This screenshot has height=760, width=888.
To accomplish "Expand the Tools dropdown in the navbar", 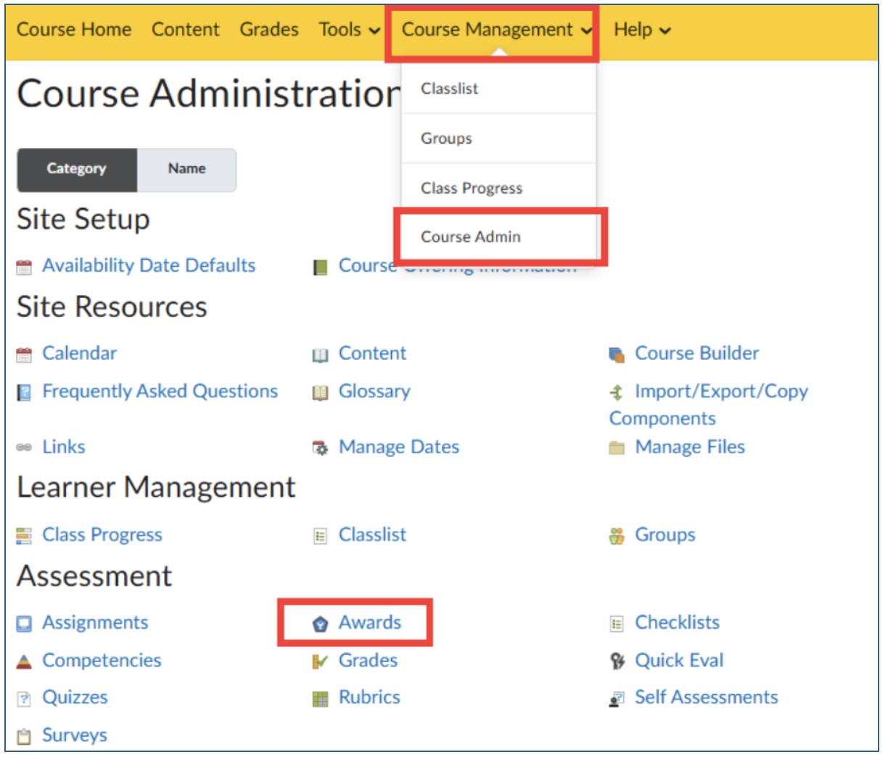I will pyautogui.click(x=350, y=30).
